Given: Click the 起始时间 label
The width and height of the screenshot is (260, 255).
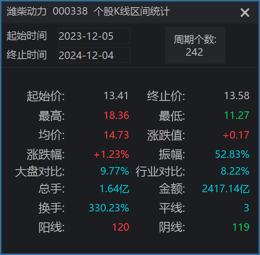Looking at the screenshot, I should tap(26, 36).
